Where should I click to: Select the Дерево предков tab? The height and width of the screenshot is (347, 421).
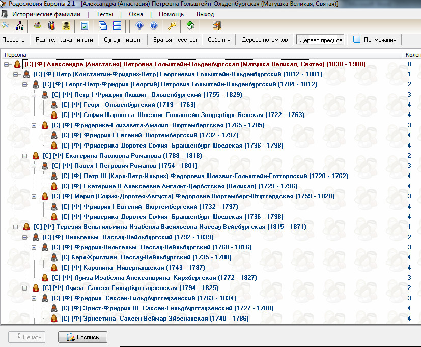[x=321, y=40]
